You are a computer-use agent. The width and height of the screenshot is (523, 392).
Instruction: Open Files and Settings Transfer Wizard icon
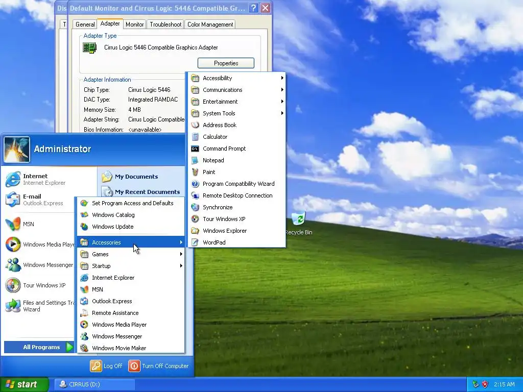(x=13, y=306)
